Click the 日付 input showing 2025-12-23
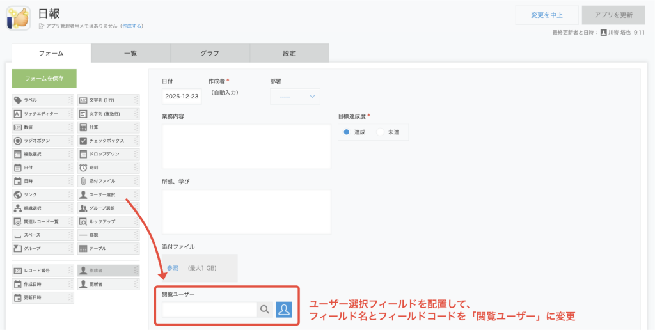Viewport: 655px width, 330px height. click(182, 97)
